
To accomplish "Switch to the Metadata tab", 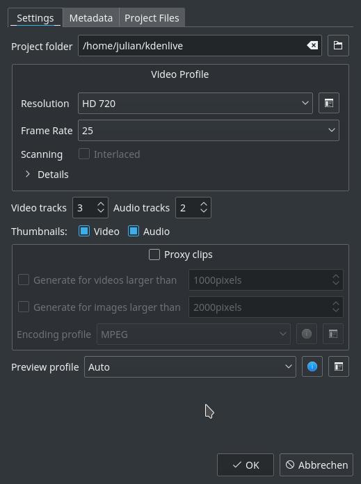I will (x=91, y=18).
